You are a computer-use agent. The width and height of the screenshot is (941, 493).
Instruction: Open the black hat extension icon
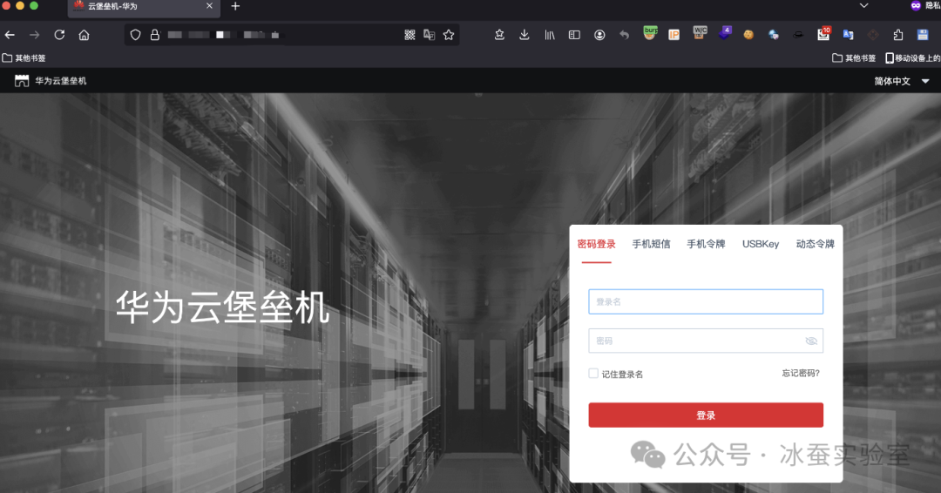pyautogui.click(x=798, y=35)
